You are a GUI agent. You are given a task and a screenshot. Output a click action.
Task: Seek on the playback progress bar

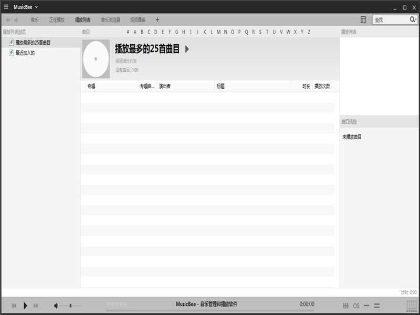pos(209,311)
